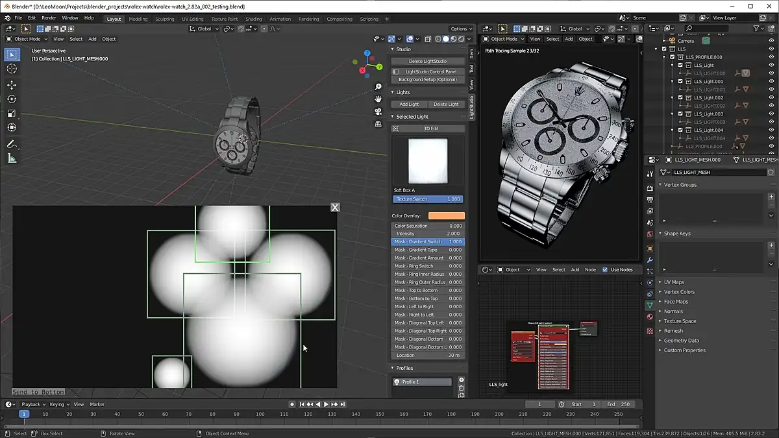Switch to the Shading workspace tab
This screenshot has width=779, height=438.
[253, 19]
